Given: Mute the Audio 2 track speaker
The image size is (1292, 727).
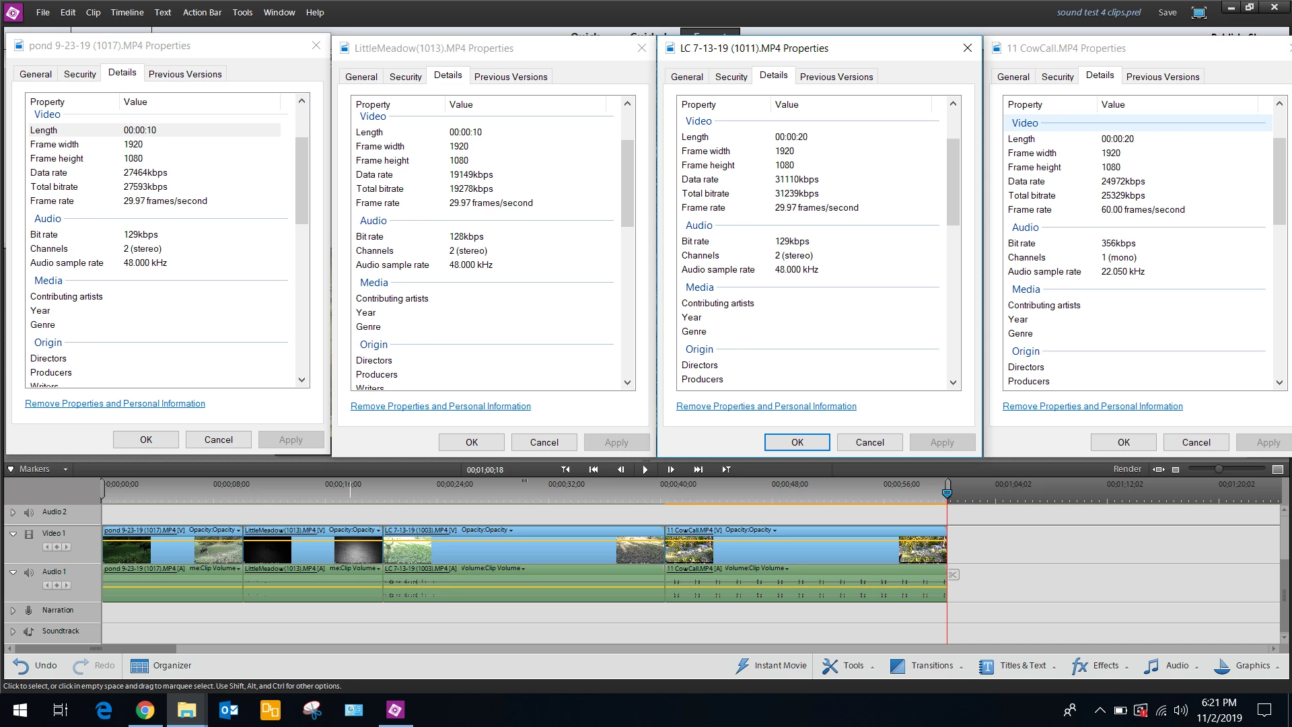Looking at the screenshot, I should 29,512.
